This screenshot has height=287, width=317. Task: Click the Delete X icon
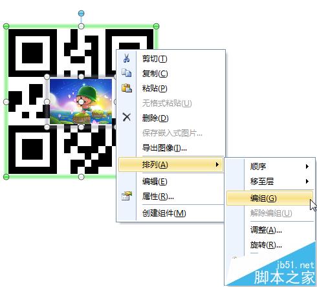127,118
